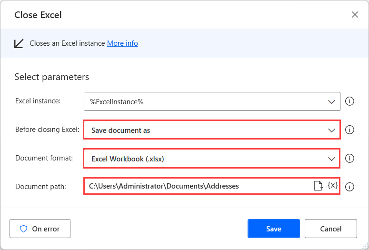Click the info icon beside Before closing Excel

coord(349,130)
